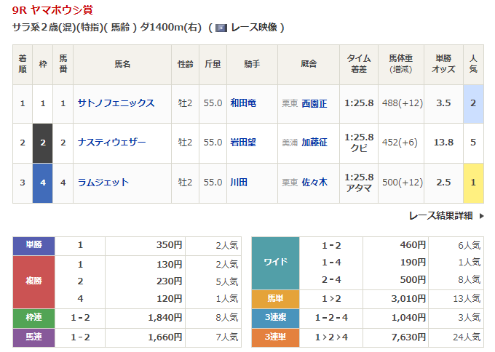Open horse サトノフェニックス profile

click(116, 103)
